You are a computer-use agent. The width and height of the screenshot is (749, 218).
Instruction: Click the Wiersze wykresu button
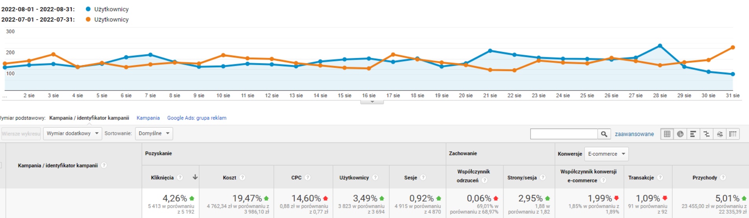(21, 134)
